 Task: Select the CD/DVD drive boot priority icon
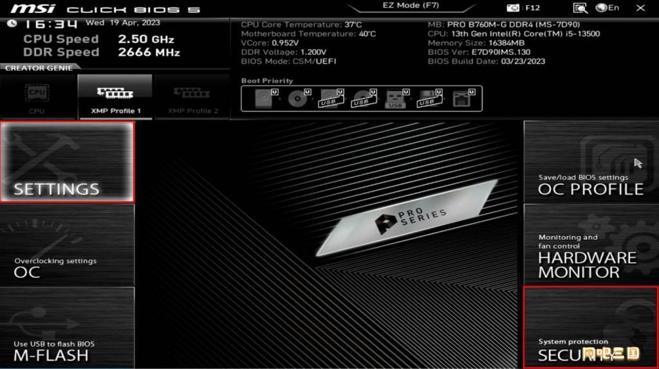pos(299,98)
